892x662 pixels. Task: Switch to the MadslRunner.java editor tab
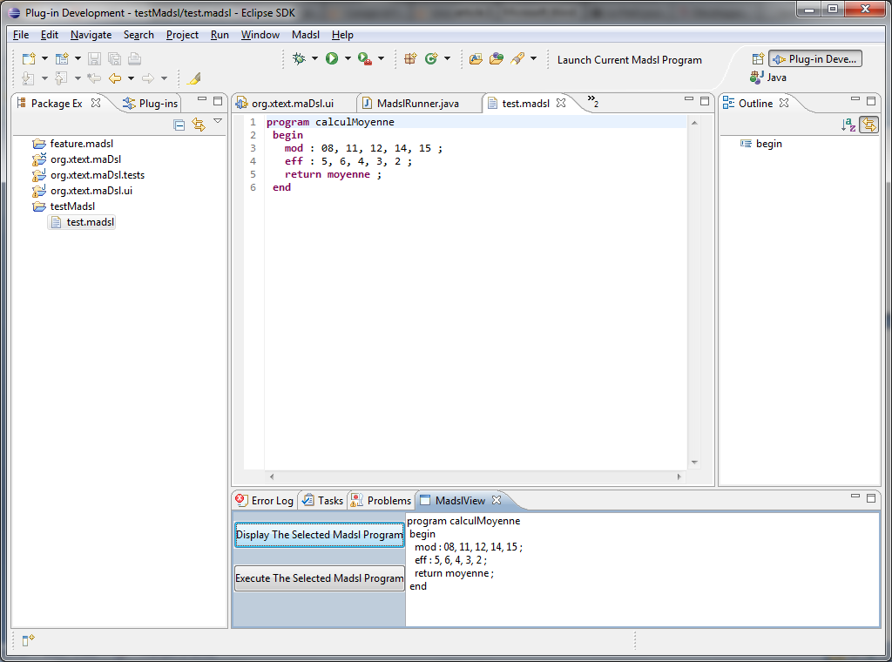click(x=417, y=104)
